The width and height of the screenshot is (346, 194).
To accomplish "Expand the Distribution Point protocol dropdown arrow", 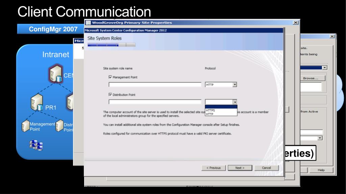I will pos(235,102).
